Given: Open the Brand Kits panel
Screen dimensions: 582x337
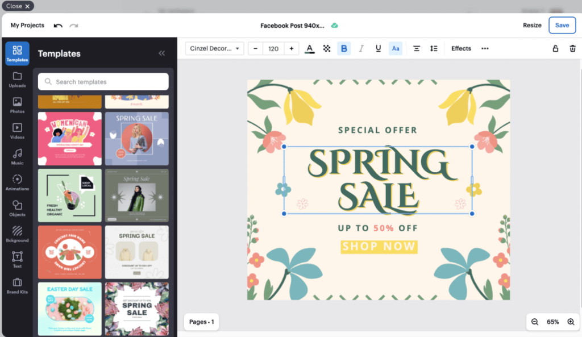Looking at the screenshot, I should point(17,285).
